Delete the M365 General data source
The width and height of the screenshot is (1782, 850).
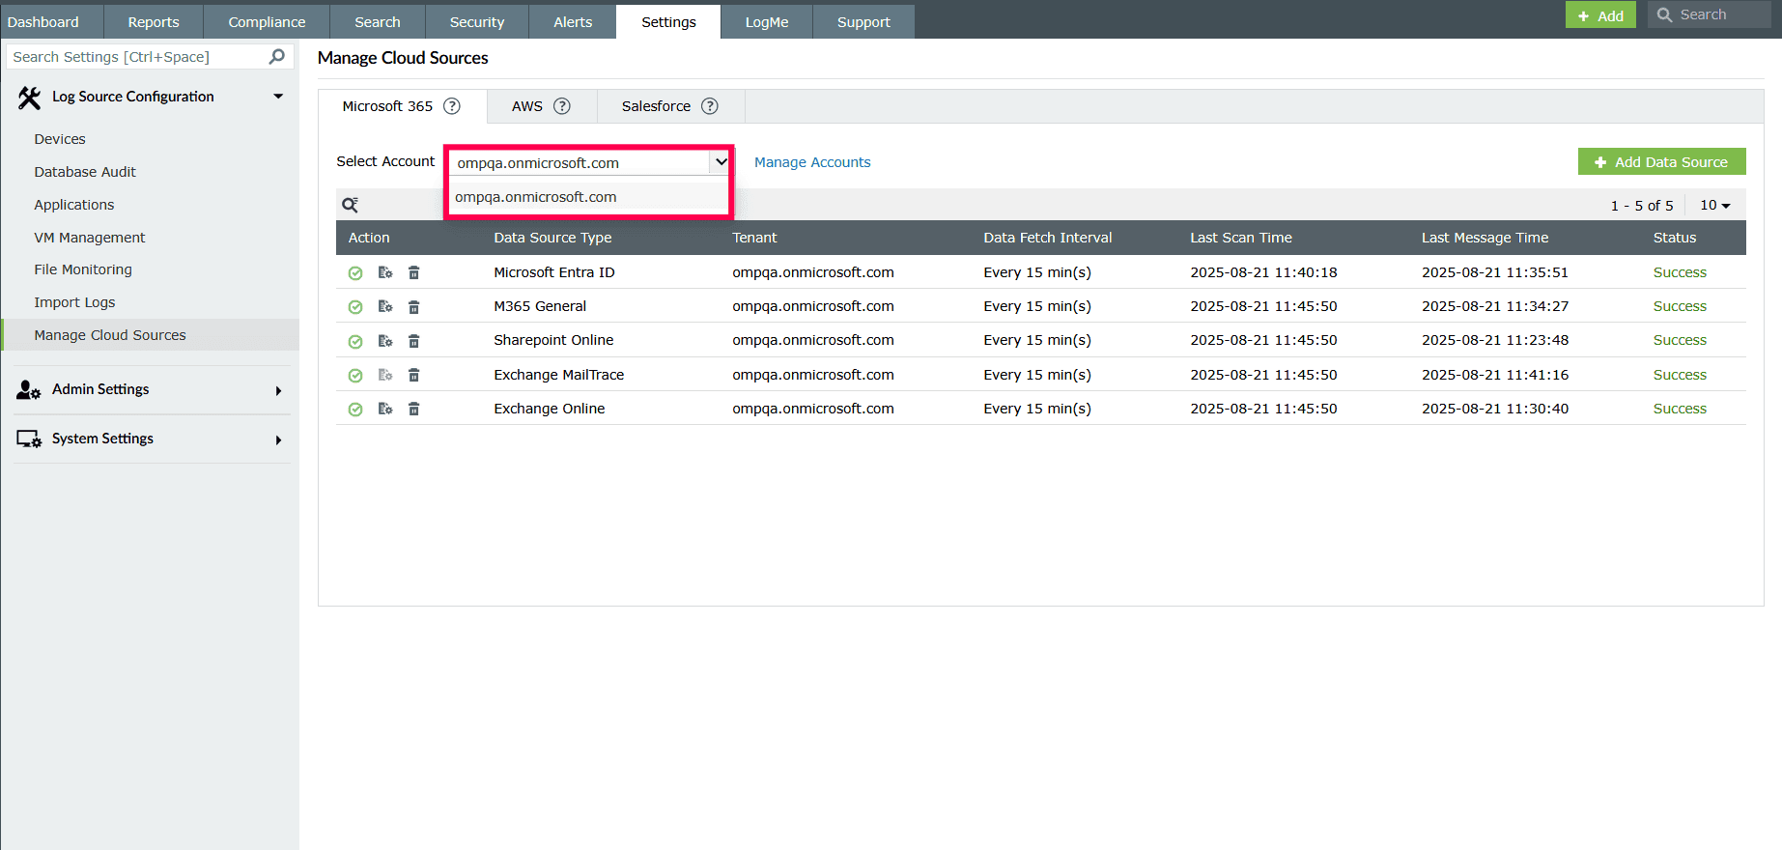coord(413,307)
